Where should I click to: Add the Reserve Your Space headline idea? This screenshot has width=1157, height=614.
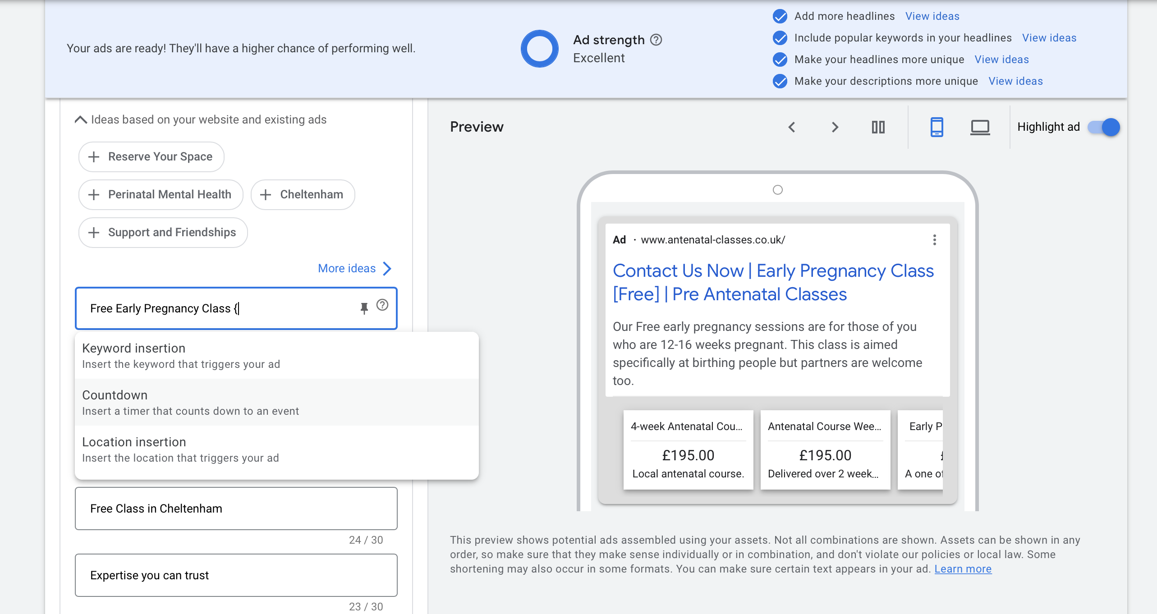click(x=151, y=157)
